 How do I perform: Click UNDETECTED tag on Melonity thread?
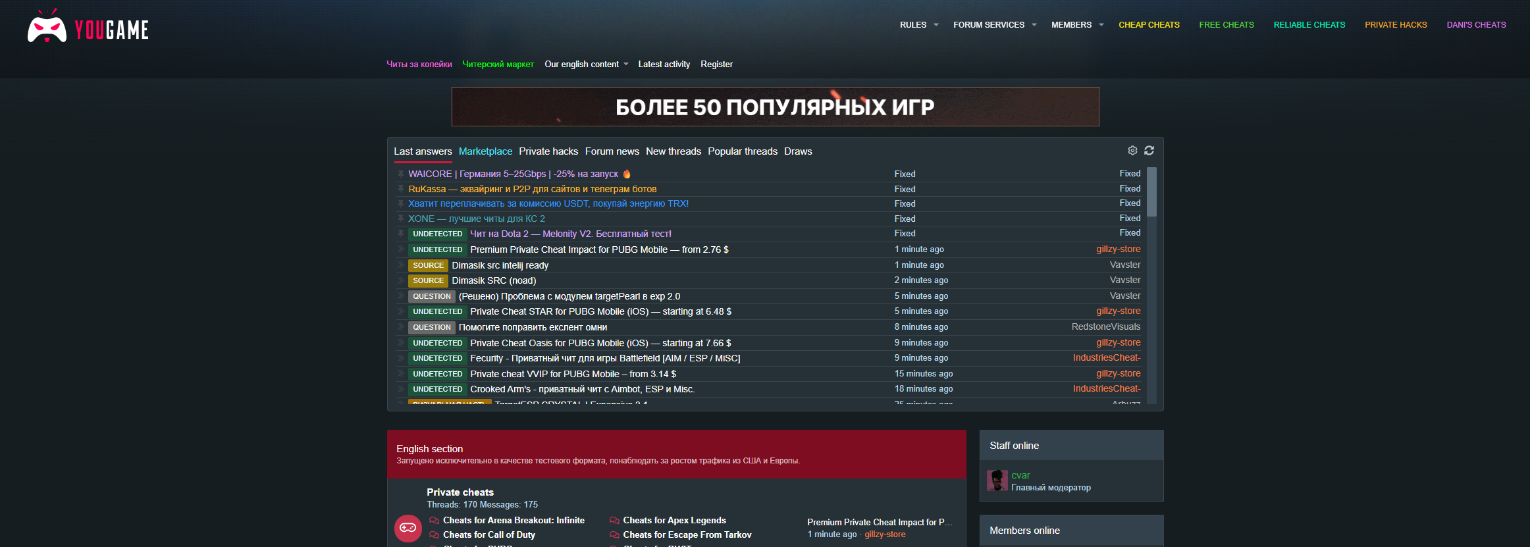(x=438, y=234)
